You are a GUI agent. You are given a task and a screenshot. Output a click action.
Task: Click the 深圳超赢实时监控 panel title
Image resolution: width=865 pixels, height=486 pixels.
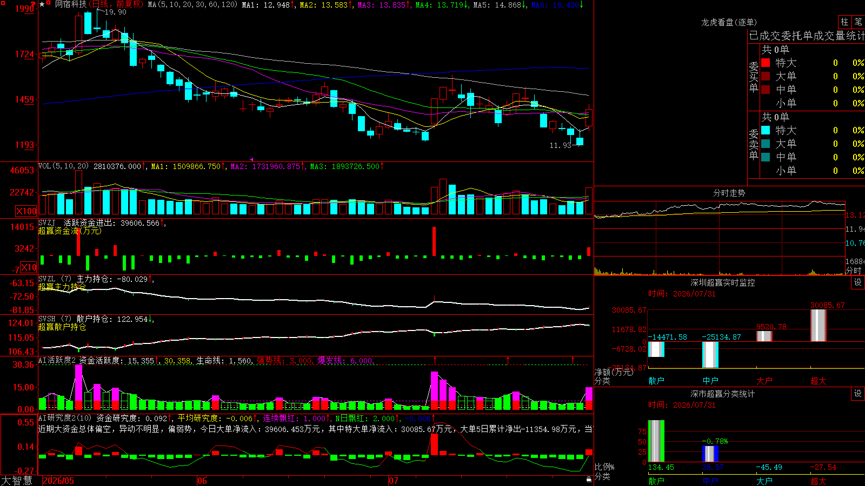coord(722,282)
